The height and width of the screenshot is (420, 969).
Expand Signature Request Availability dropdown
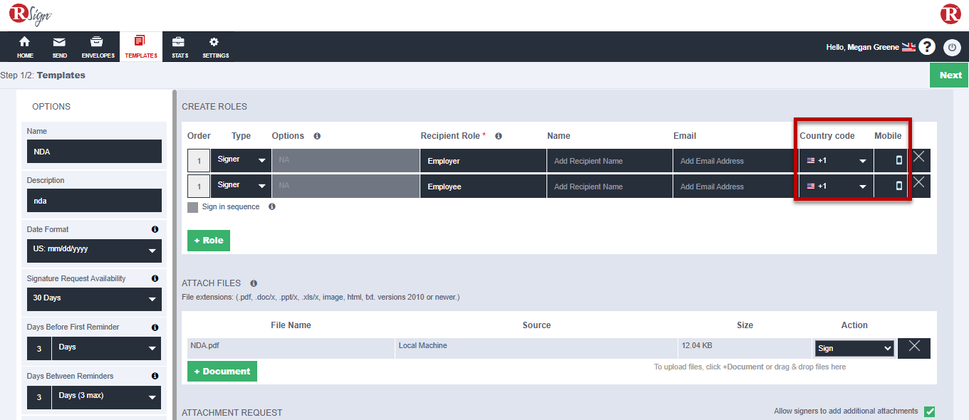pyautogui.click(x=94, y=298)
